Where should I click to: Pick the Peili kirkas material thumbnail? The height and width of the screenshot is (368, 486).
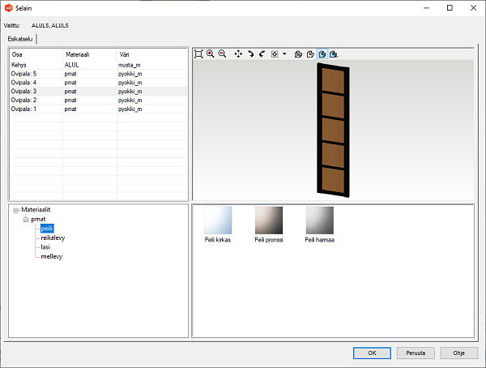pyautogui.click(x=218, y=220)
